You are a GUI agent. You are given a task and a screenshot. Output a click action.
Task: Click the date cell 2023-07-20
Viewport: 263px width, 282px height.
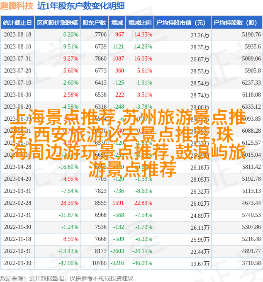17,70
